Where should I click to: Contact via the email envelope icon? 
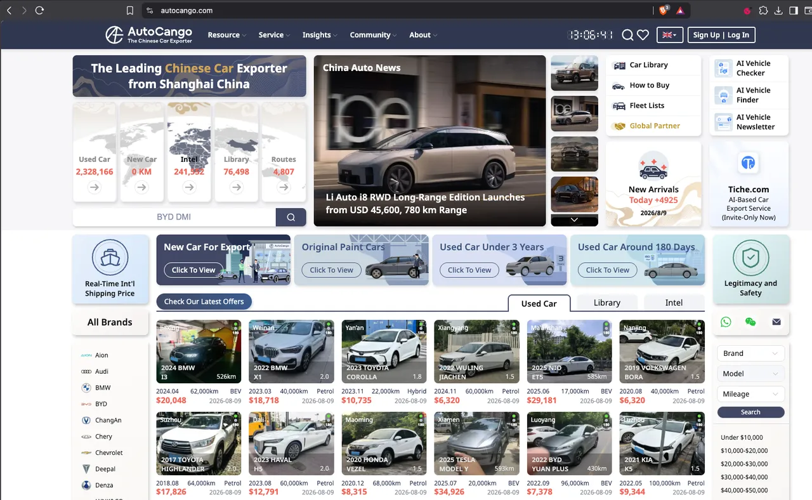click(x=776, y=322)
